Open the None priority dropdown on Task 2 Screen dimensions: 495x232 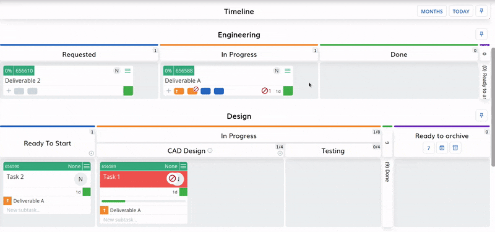74,166
